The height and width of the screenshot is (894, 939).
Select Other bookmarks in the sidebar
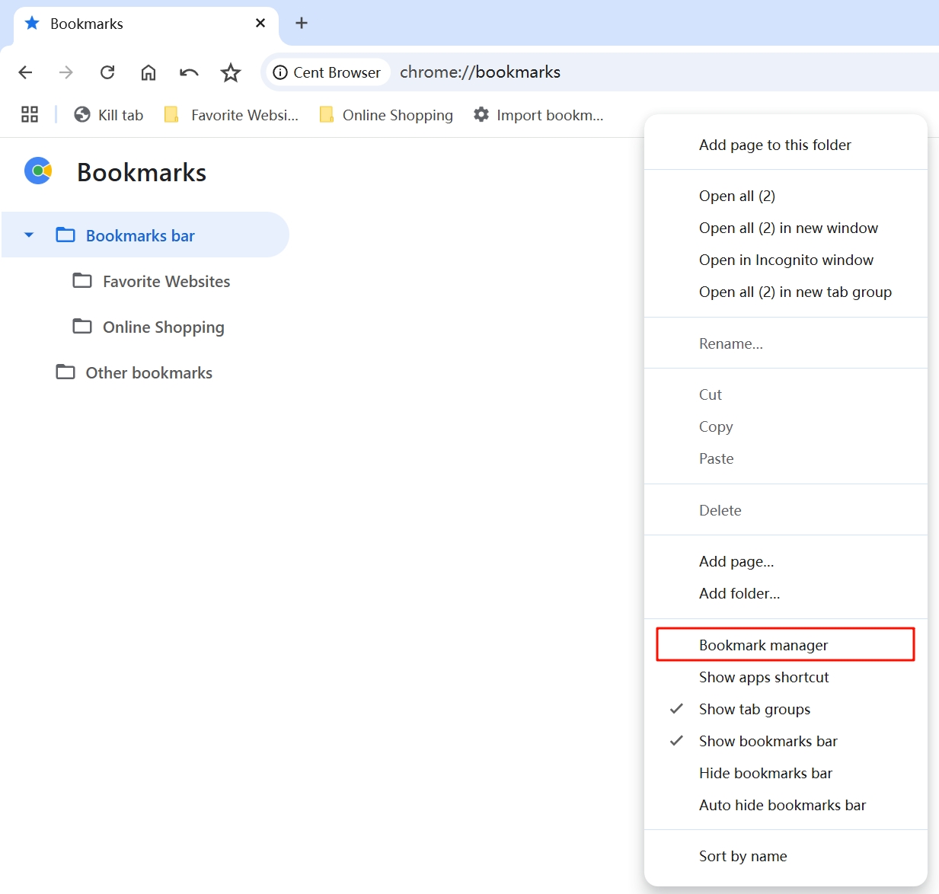[x=149, y=372]
